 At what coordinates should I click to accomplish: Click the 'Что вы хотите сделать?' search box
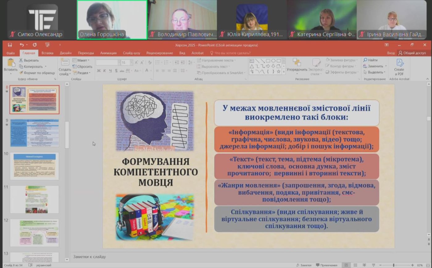(230, 53)
